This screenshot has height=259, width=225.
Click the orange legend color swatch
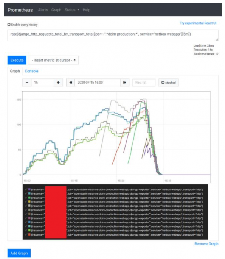click(29, 234)
